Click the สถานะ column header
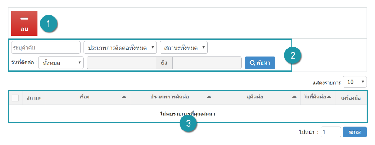This screenshot has height=145, width=375. [34, 98]
